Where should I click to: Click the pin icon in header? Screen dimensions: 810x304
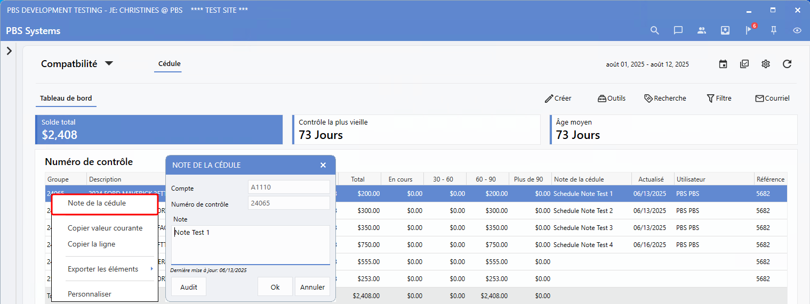pyautogui.click(x=773, y=30)
